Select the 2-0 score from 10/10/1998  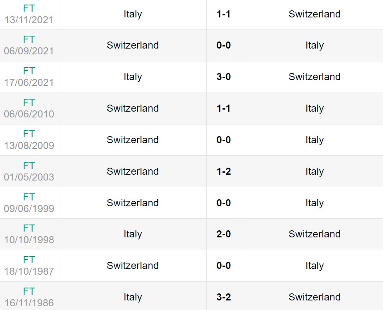tap(224, 234)
